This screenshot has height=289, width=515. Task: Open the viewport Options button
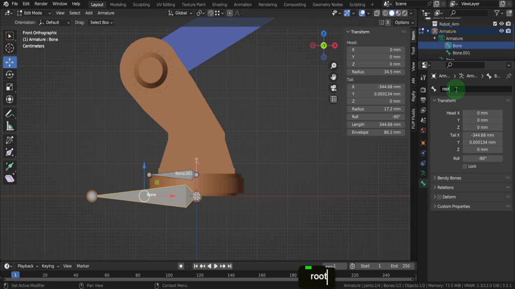403,23
